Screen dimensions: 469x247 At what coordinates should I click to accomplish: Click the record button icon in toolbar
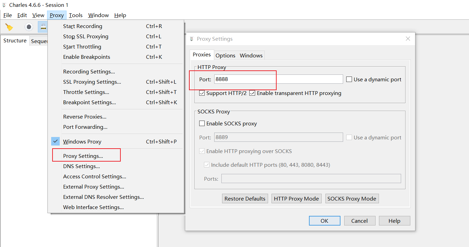point(29,27)
